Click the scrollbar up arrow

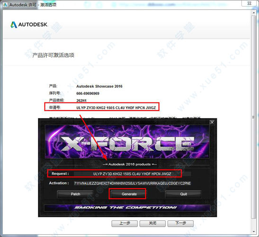(253, 13)
